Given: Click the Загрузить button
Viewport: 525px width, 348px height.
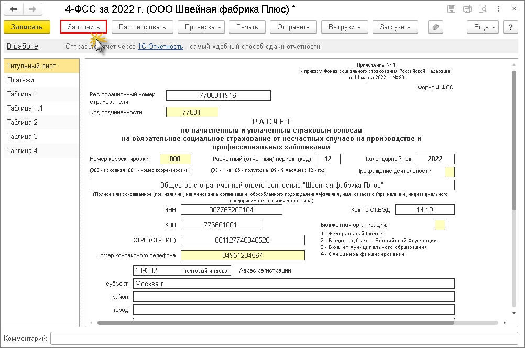Looking at the screenshot, I should tap(395, 27).
